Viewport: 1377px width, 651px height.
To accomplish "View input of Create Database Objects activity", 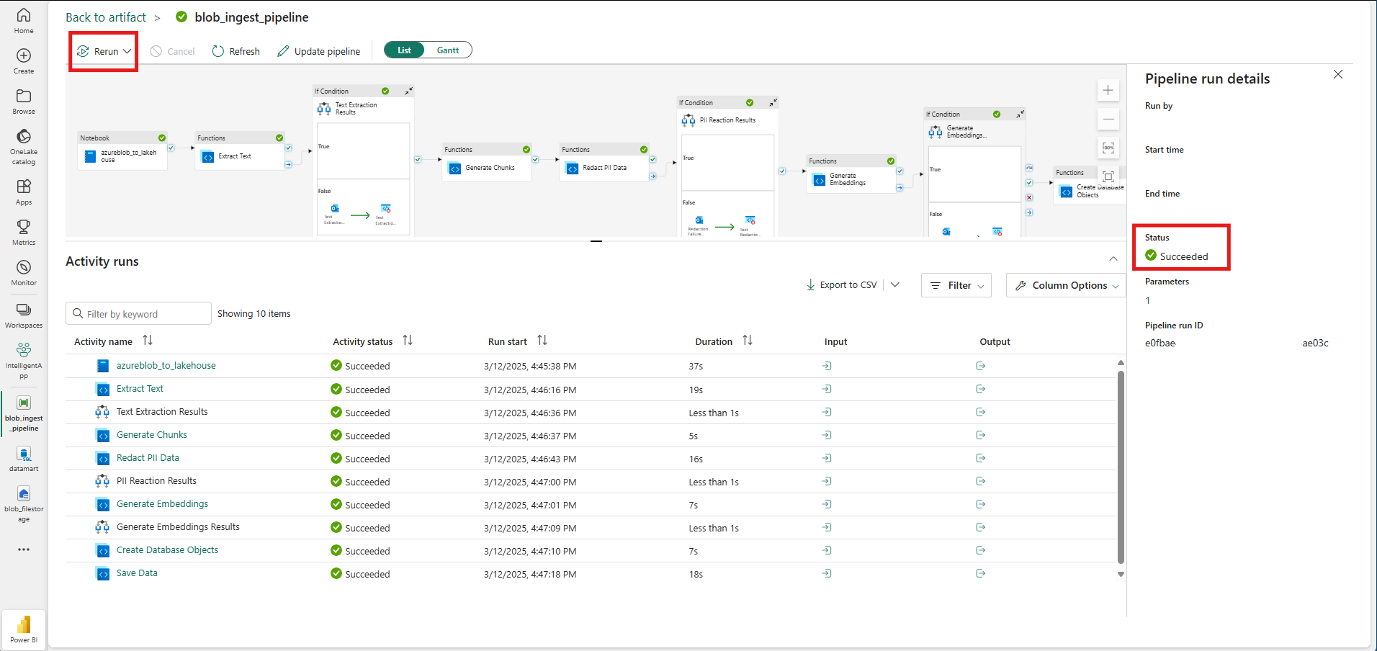I will [x=827, y=550].
